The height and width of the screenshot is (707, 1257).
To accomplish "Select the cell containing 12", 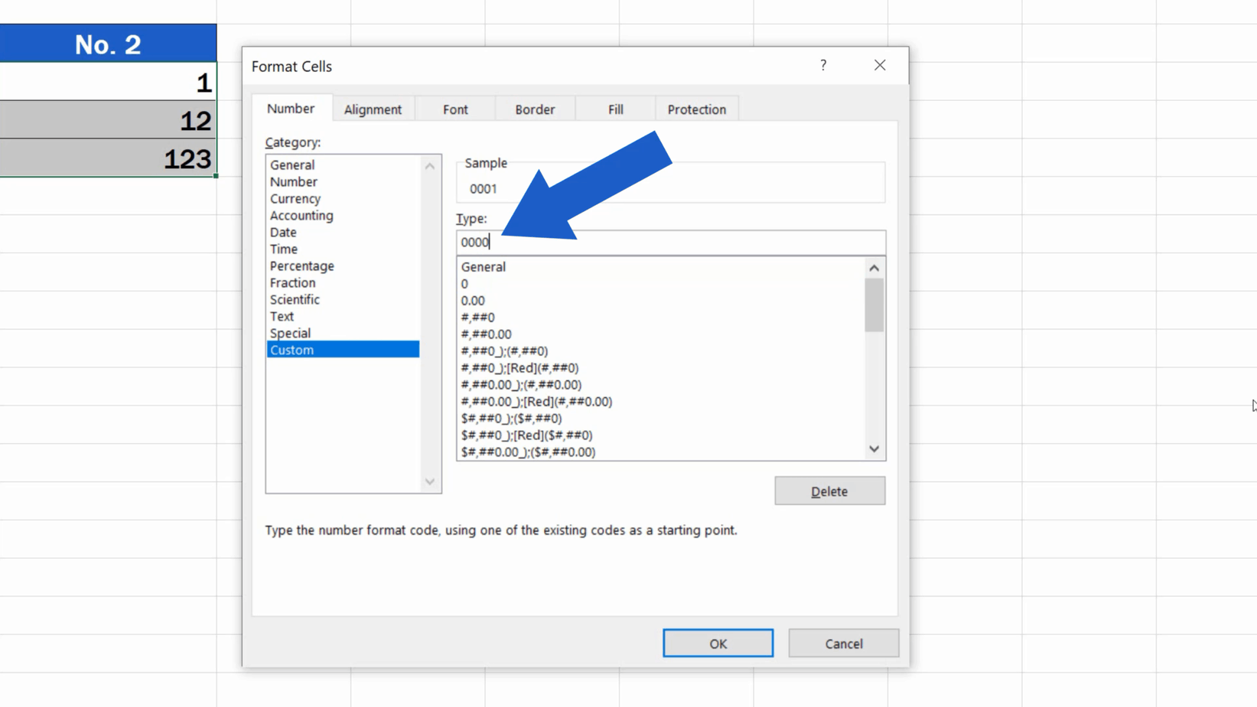I will click(108, 120).
